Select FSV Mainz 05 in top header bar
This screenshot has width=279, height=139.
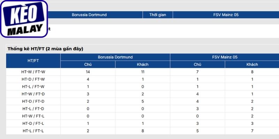226,15
